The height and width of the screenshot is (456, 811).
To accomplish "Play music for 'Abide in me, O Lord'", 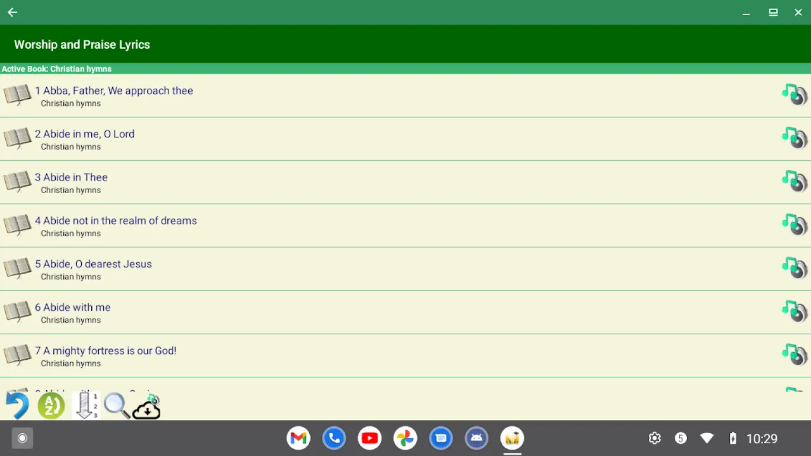I will pyautogui.click(x=795, y=137).
